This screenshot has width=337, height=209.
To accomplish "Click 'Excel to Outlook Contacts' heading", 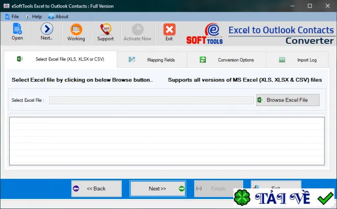I will click(x=281, y=30).
